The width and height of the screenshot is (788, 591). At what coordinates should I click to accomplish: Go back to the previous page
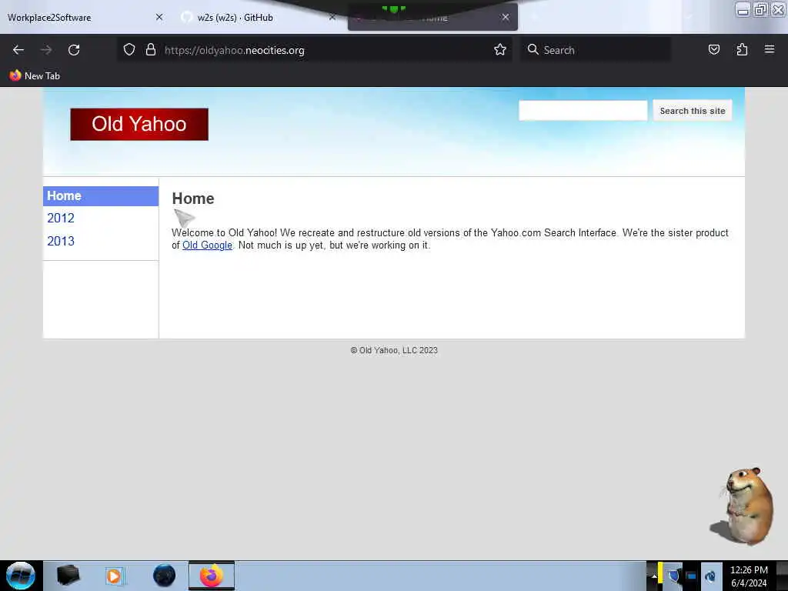pos(18,50)
